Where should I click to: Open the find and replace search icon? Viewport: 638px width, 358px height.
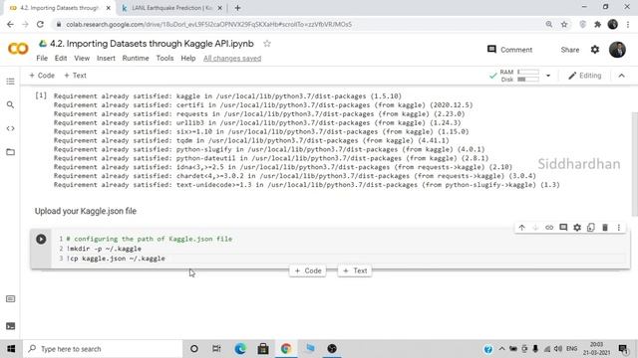pyautogui.click(x=11, y=105)
